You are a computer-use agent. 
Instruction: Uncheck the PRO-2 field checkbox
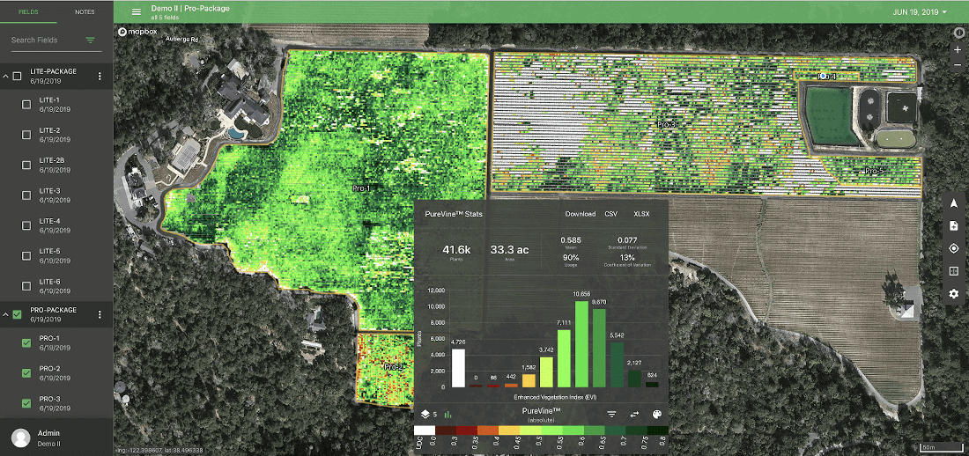click(x=26, y=373)
